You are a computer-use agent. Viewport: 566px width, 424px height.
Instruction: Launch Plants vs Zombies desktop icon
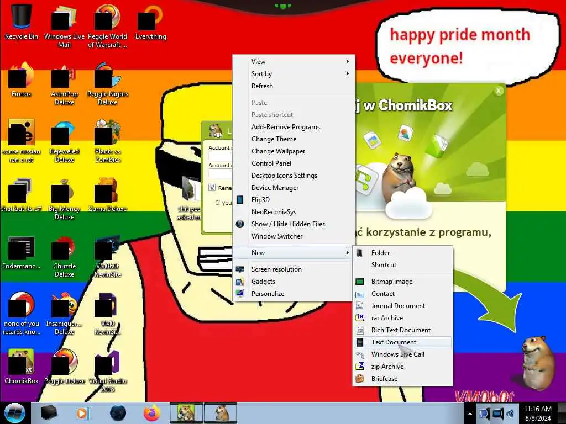107,141
